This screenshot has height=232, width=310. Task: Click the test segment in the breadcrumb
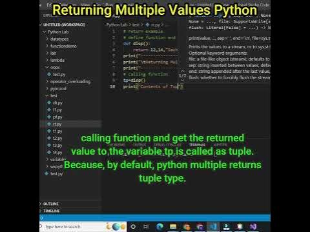[x=136, y=24]
